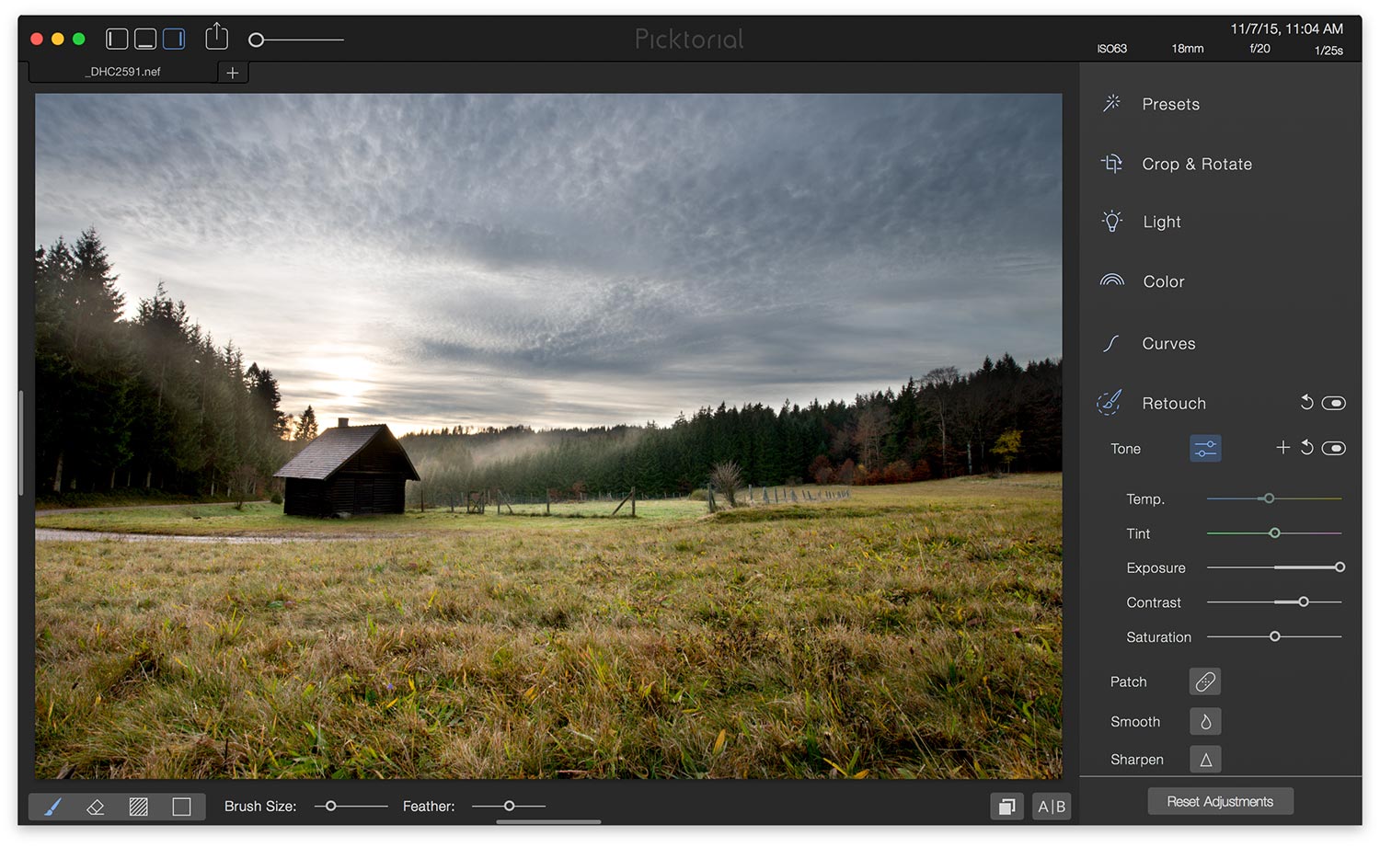
Task: Click the share/export icon
Action: [x=216, y=37]
